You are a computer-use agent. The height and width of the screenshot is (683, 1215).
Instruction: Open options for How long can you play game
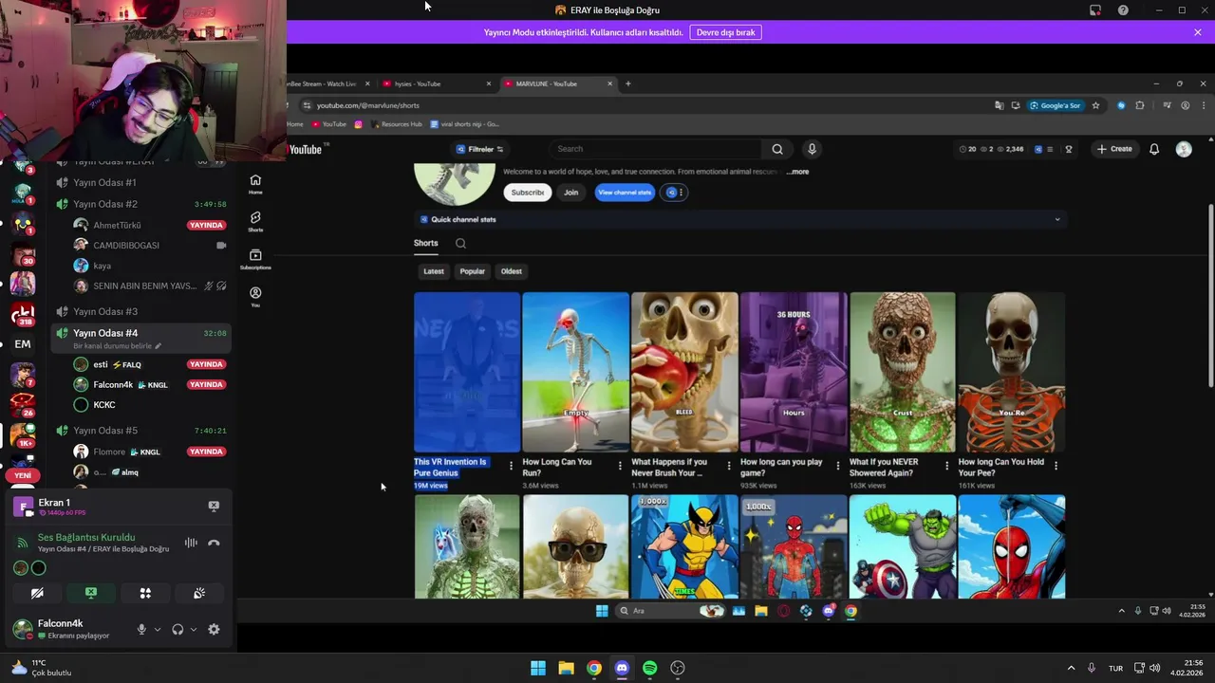(x=837, y=466)
